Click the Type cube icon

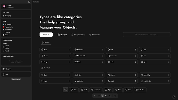click(x=142, y=62)
